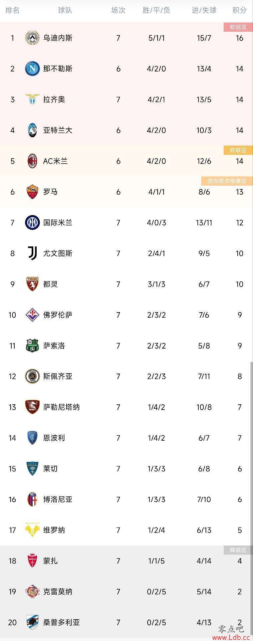Tap the Torino bull crest

pos(32,284)
